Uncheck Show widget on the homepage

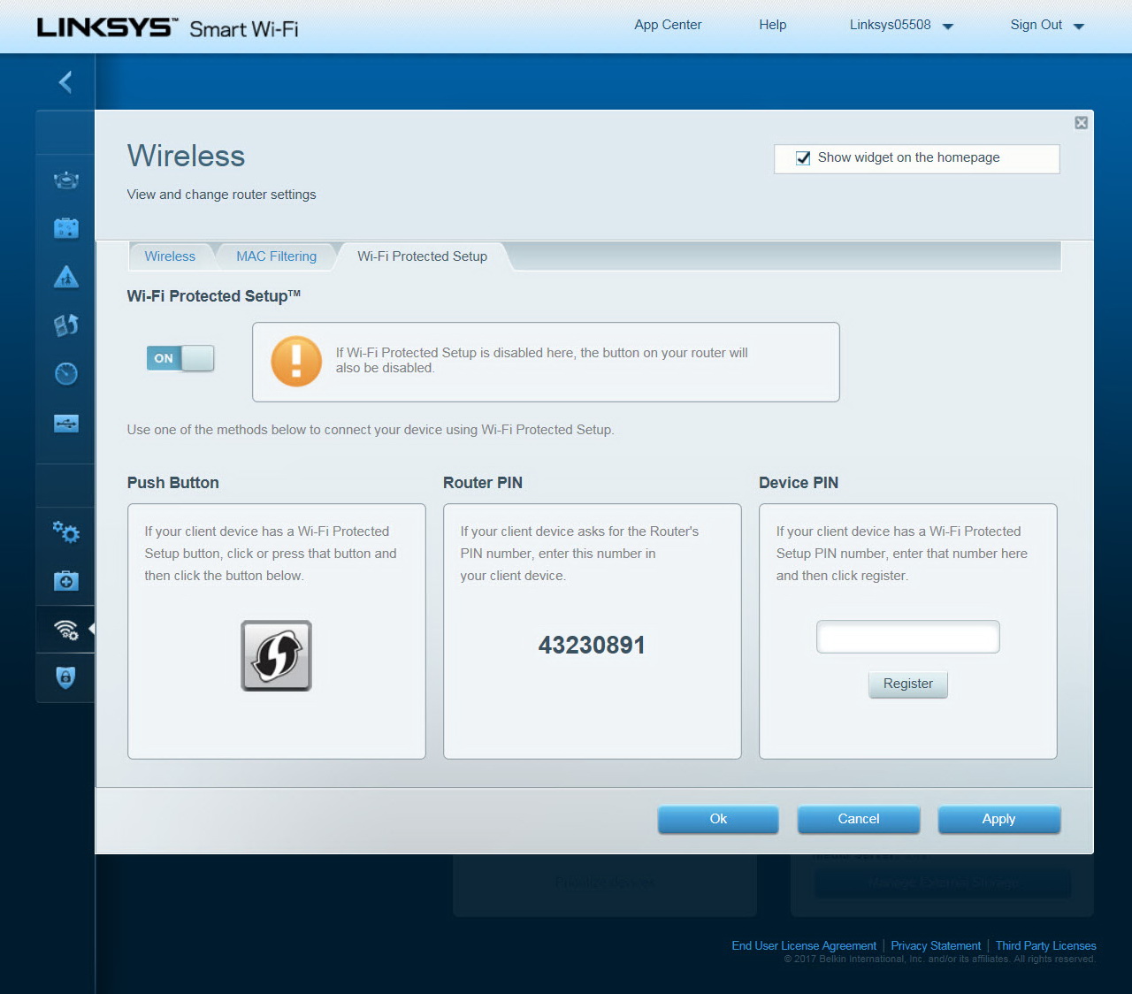(803, 158)
